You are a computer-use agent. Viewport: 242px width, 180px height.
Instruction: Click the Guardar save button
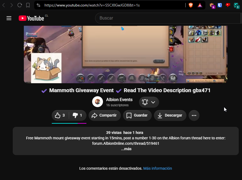pyautogui.click(x=137, y=115)
